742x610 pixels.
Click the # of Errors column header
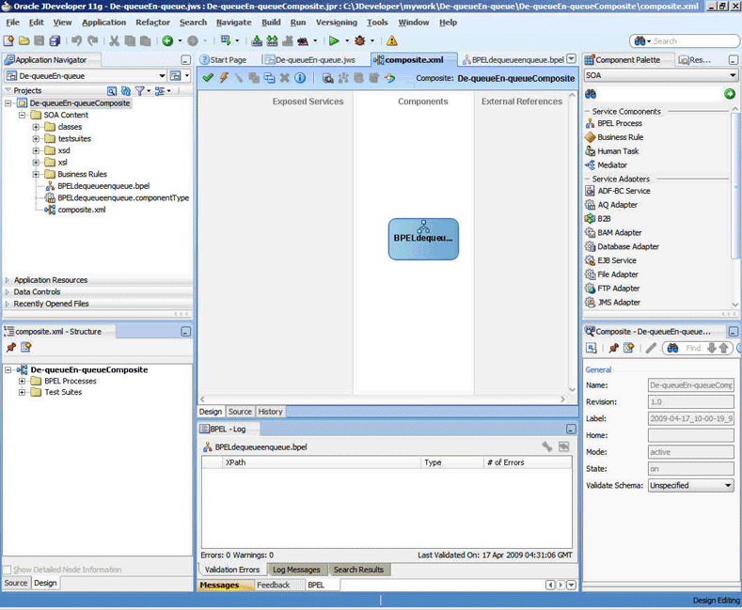528,462
